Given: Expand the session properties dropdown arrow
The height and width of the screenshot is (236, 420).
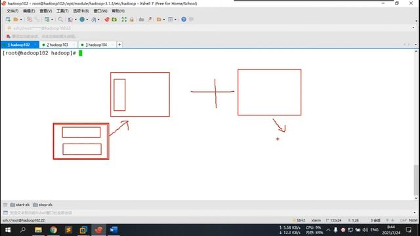Looking at the screenshot, I should (52, 20).
